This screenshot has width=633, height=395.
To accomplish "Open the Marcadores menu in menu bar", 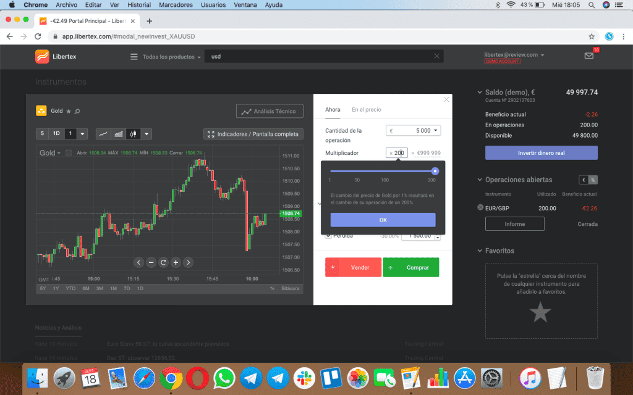I will pyautogui.click(x=175, y=5).
